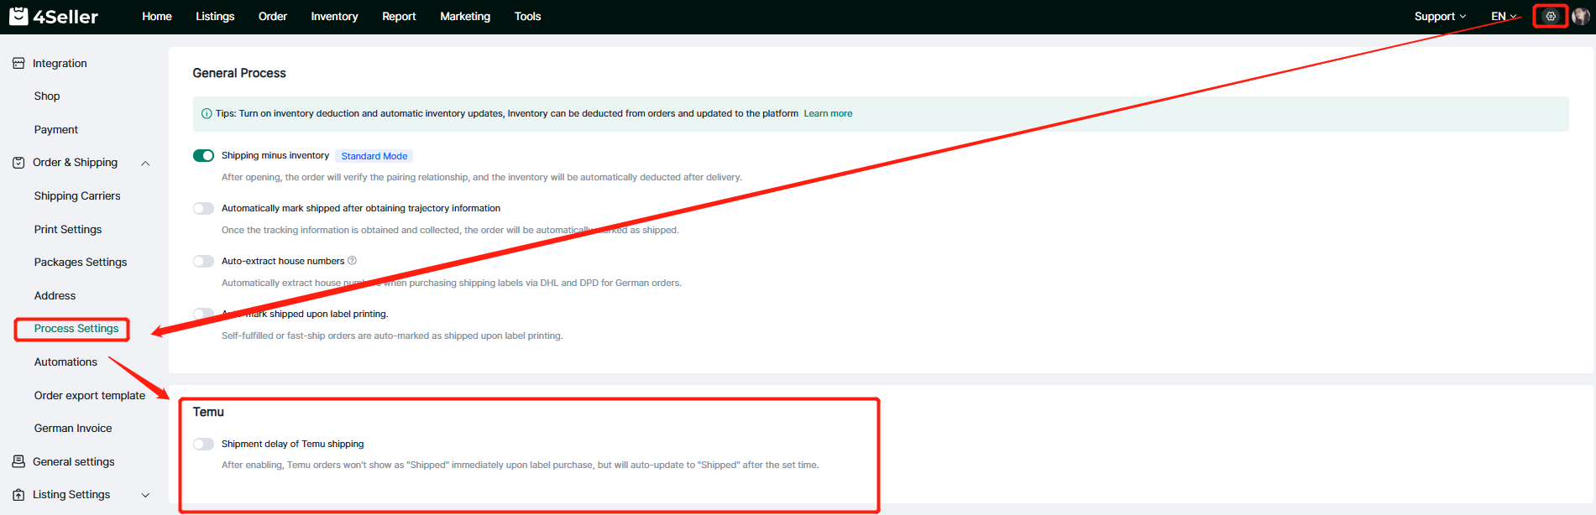Click the Order & Shipping sidebar icon
Image resolution: width=1596 pixels, height=515 pixels.
(18, 163)
